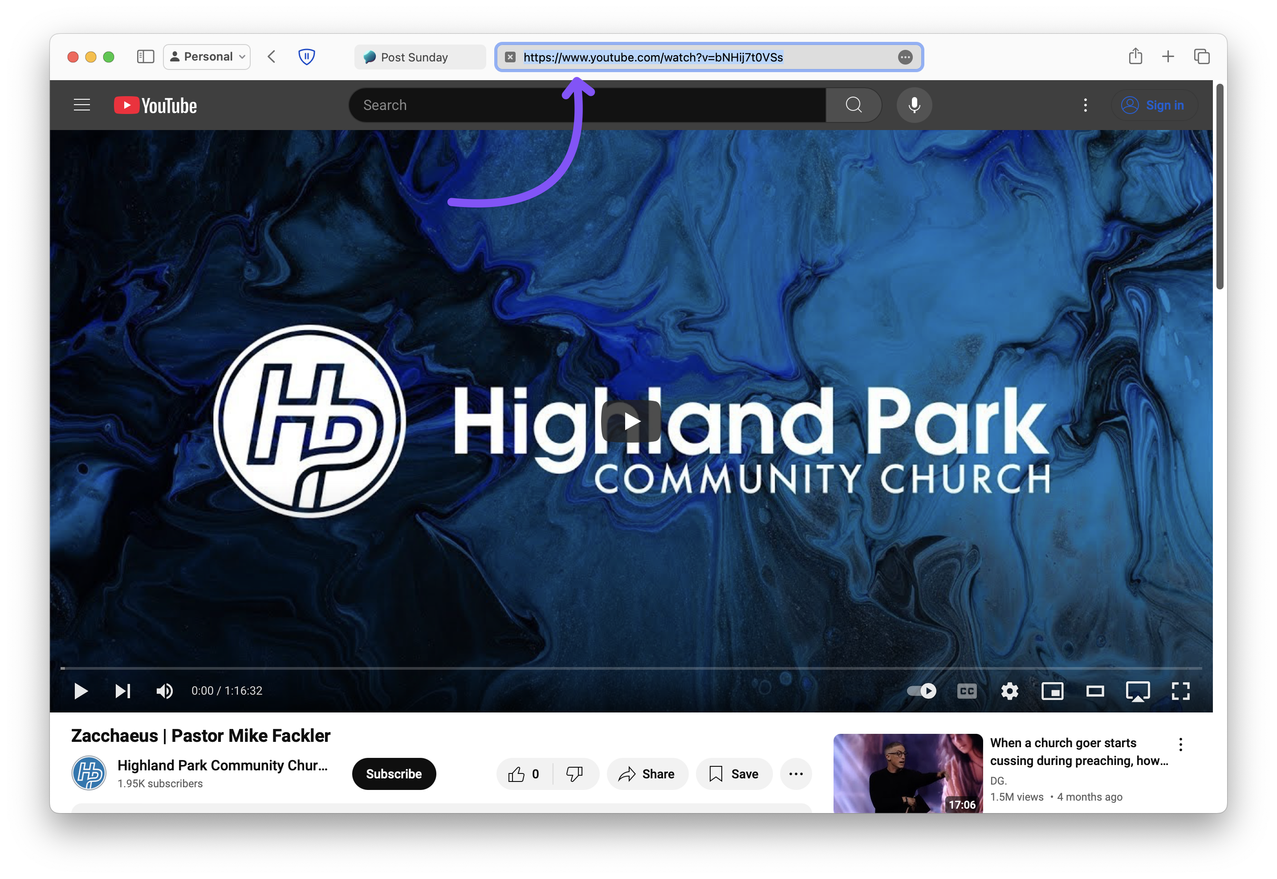The height and width of the screenshot is (879, 1277).
Task: Open the 17:06 recommended video thumbnail
Action: tap(908, 773)
